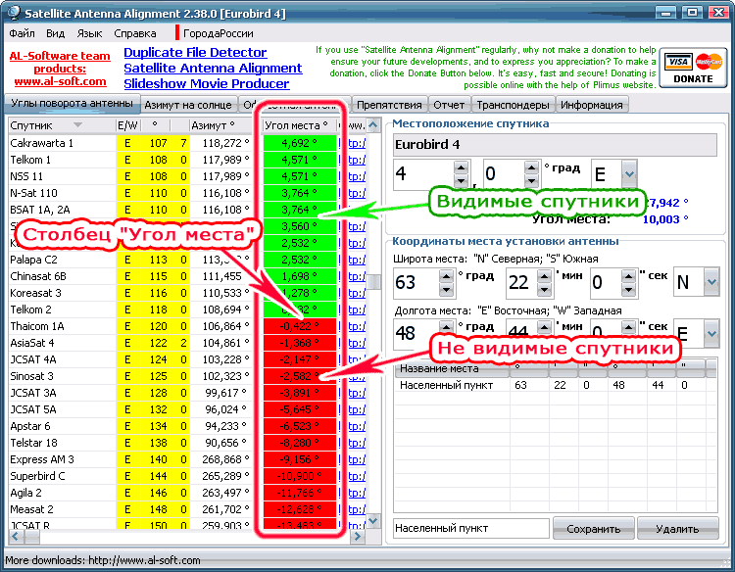Open the Satellite Antenna Alignment link

pos(213,68)
